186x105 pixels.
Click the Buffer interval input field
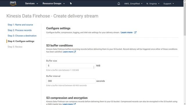tap(71, 81)
